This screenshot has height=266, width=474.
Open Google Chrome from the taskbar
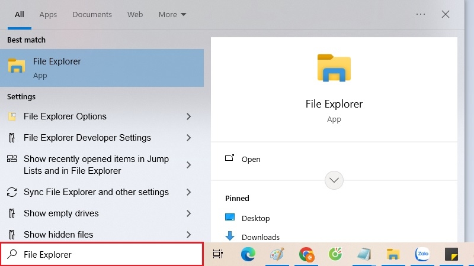pyautogui.click(x=306, y=254)
